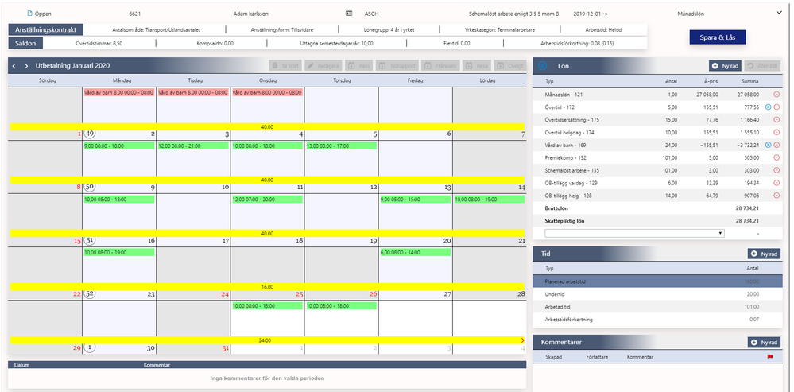This screenshot has width=794, height=392.
Task: Select the Planerad arbetstid row
Action: point(657,281)
